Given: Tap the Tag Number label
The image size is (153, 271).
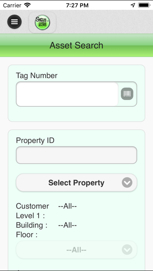Looking at the screenshot, I should 37,76.
